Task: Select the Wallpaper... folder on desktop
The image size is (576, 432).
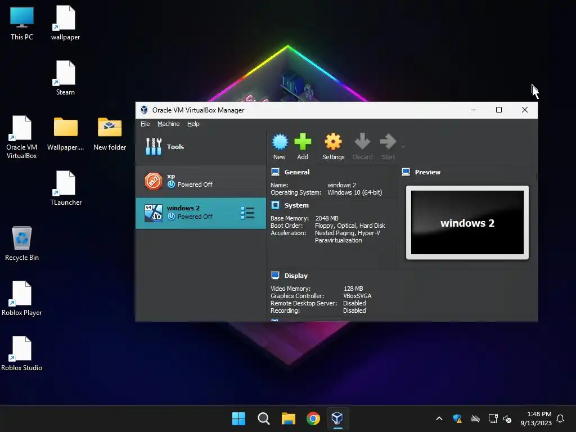Action: (x=65, y=134)
